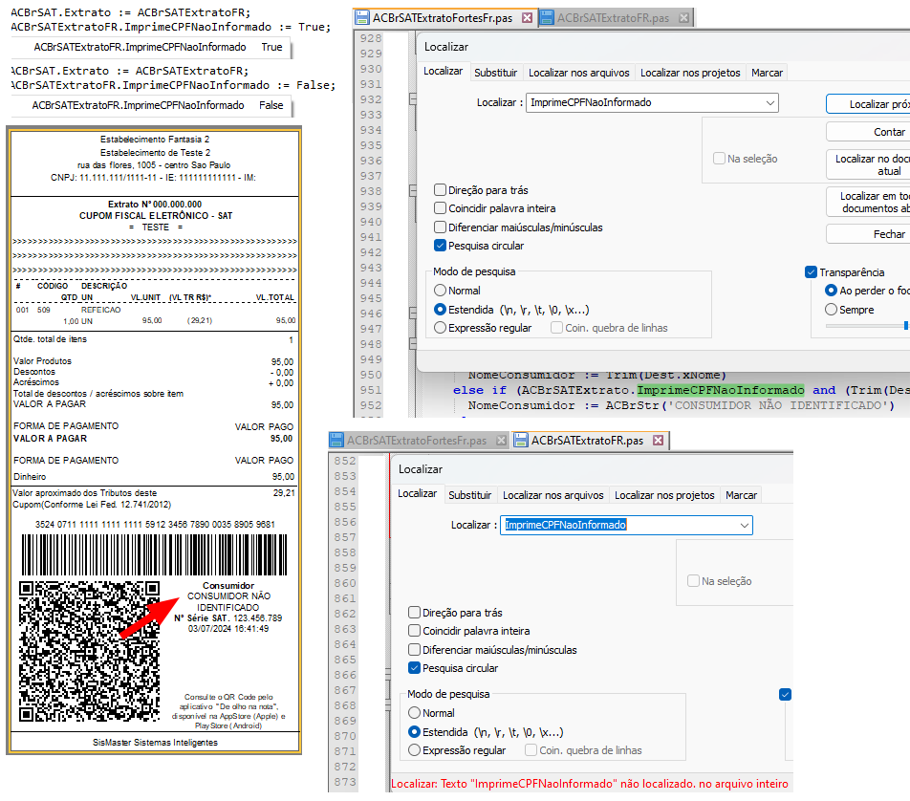
Task: Collapse the code fold marker at line 948
Action: point(413,344)
